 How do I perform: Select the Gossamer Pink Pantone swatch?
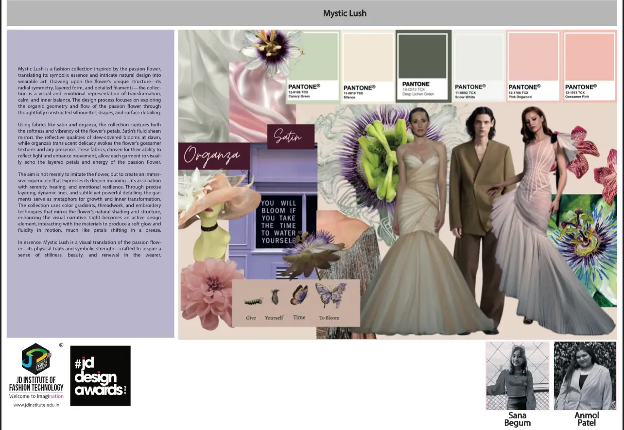[x=590, y=66]
